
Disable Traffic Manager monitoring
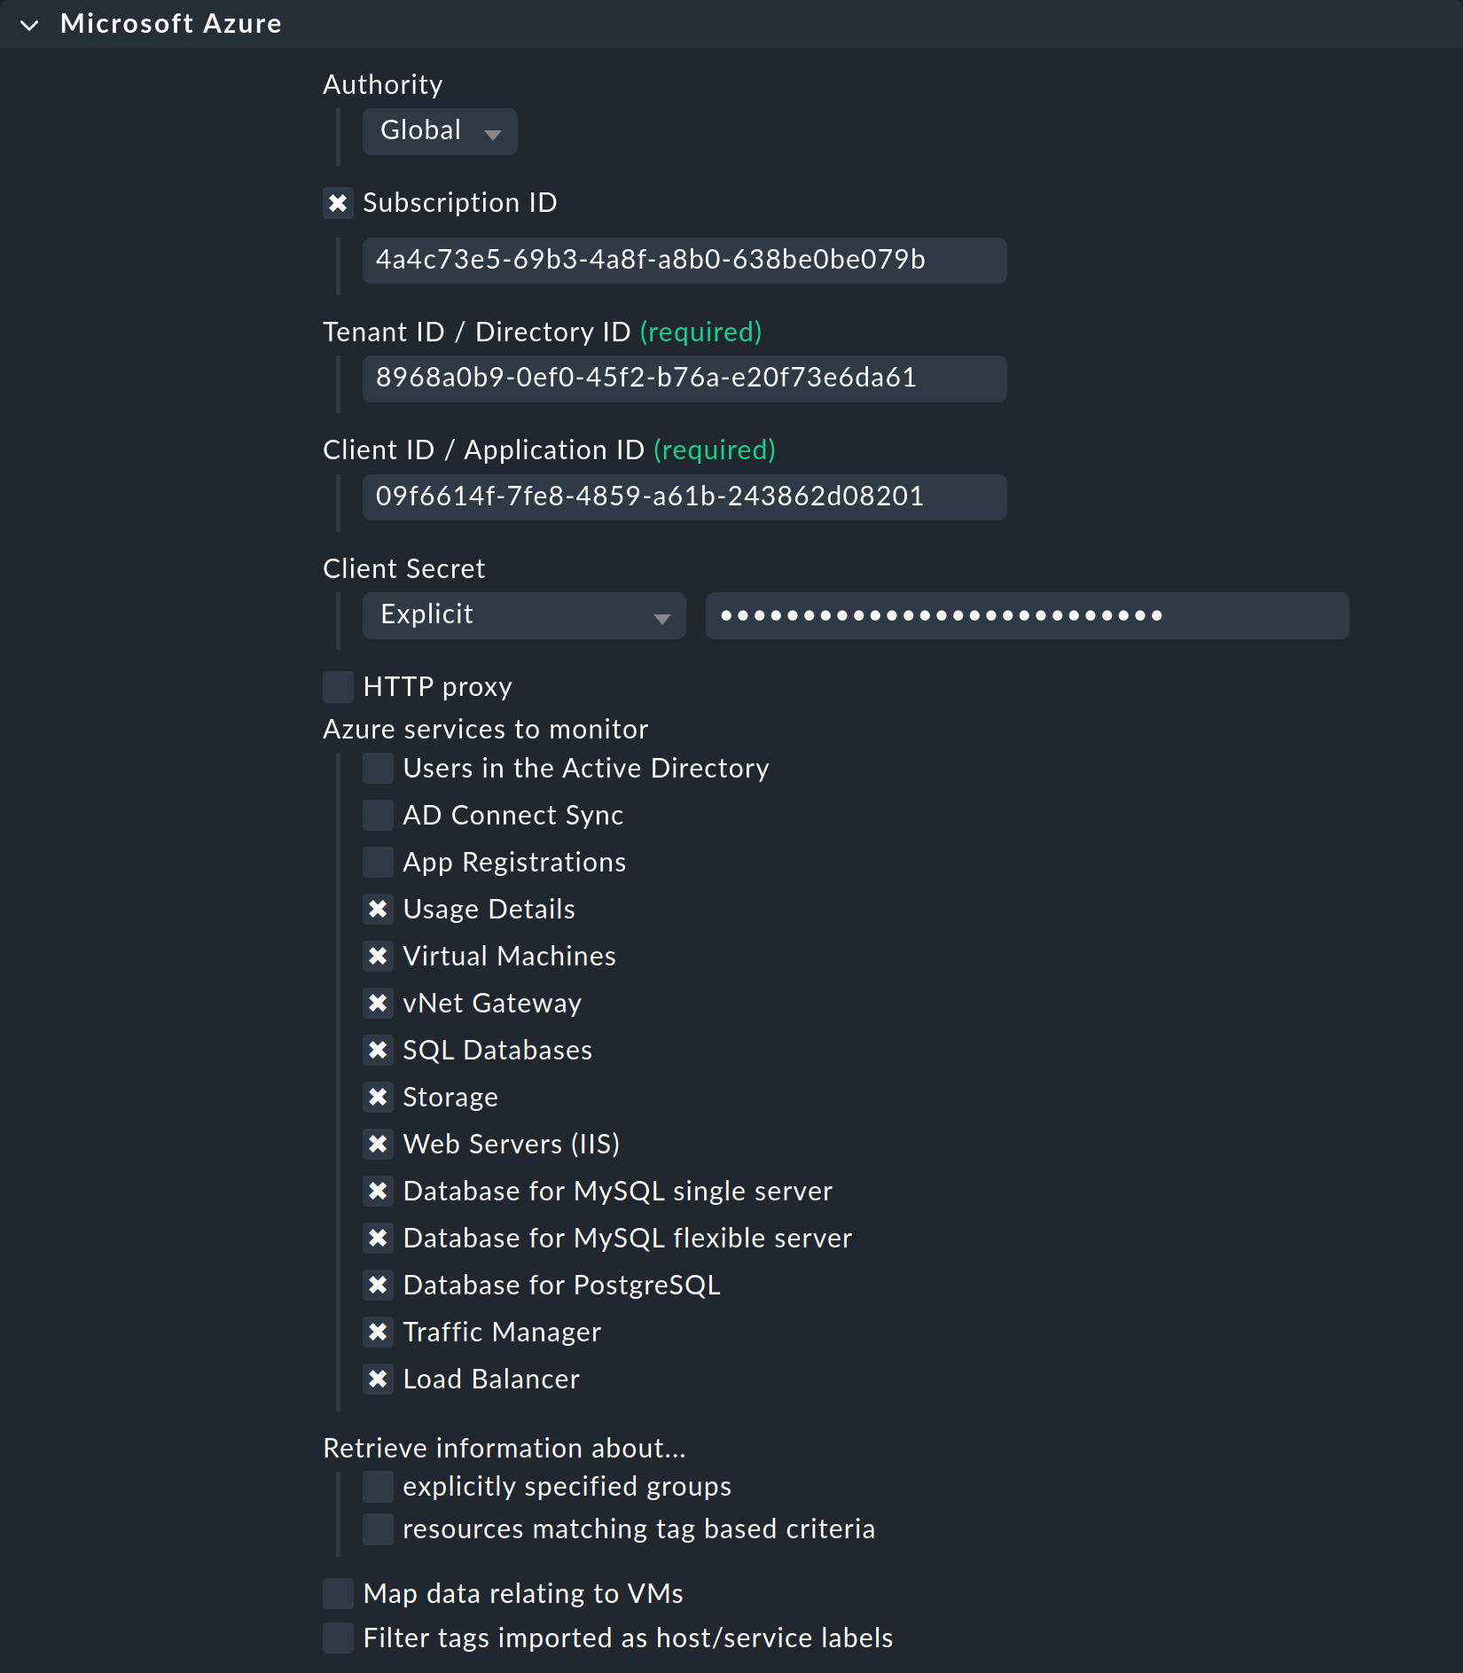point(378,1332)
